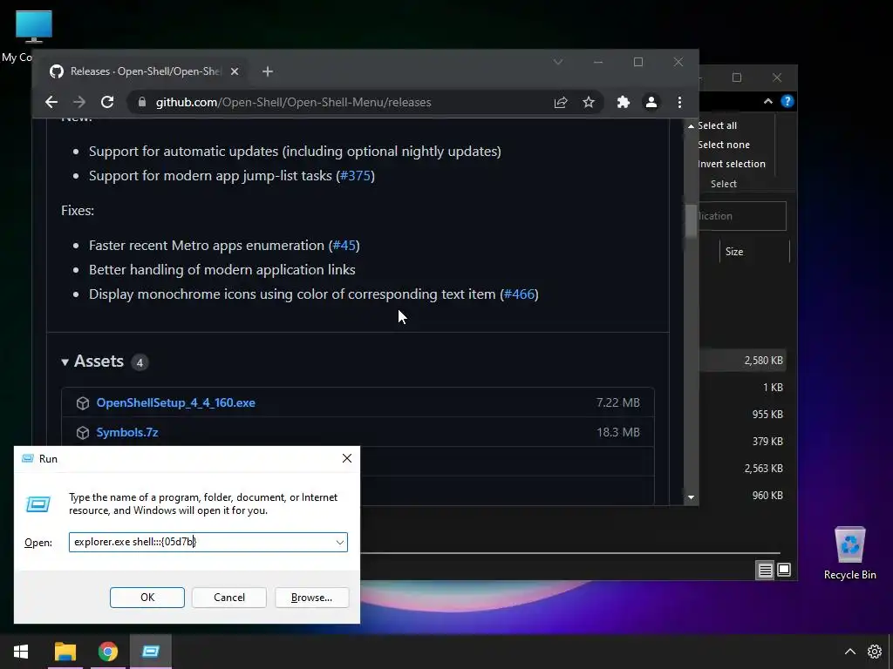View site lock information icon
893x669 pixels.
point(142,103)
